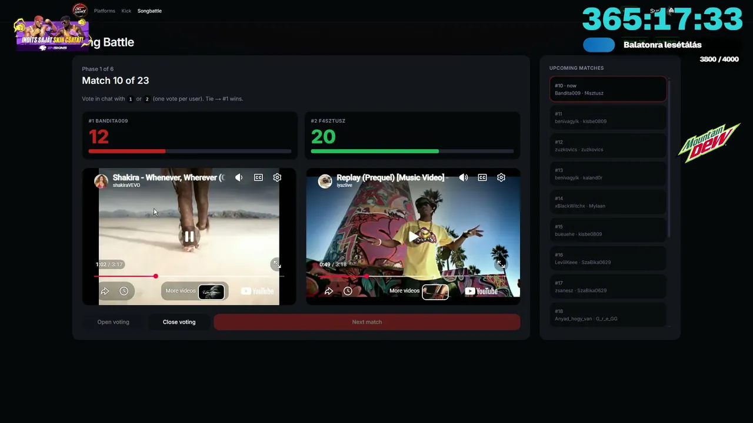Play the Replay (Prequel) video
This screenshot has height=423, width=753.
pos(414,236)
